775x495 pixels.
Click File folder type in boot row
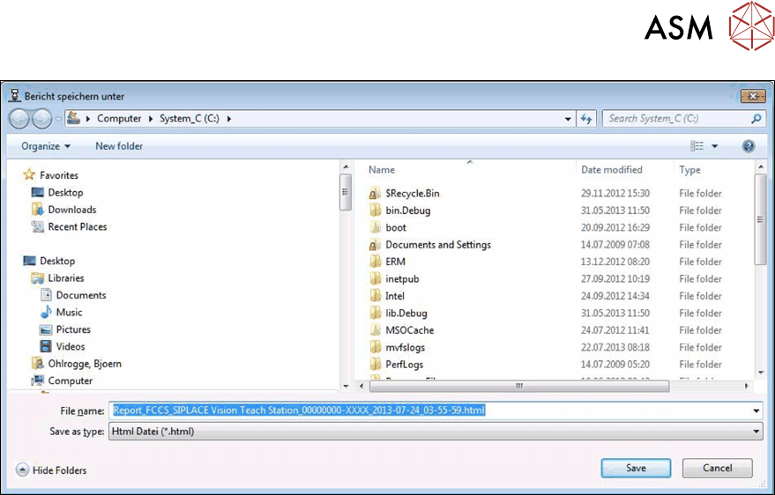(x=700, y=227)
